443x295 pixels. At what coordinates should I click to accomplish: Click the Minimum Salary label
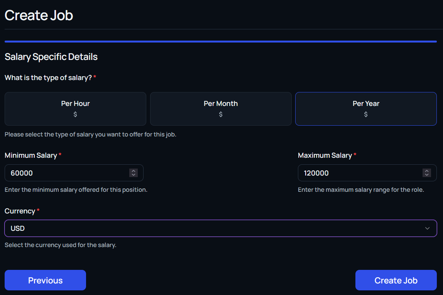pos(31,155)
